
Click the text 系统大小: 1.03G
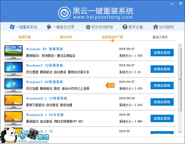[x=131, y=56]
